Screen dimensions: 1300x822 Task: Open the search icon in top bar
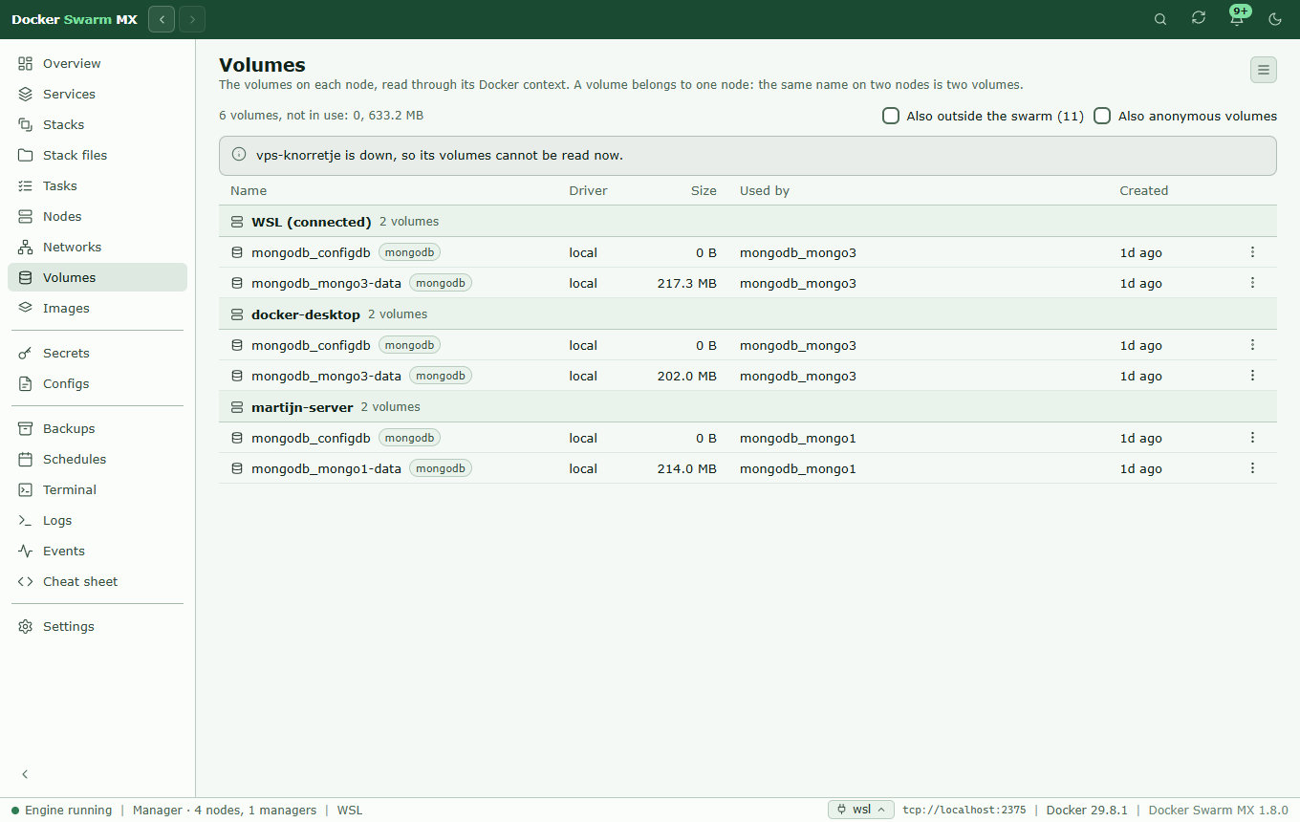click(x=1160, y=19)
